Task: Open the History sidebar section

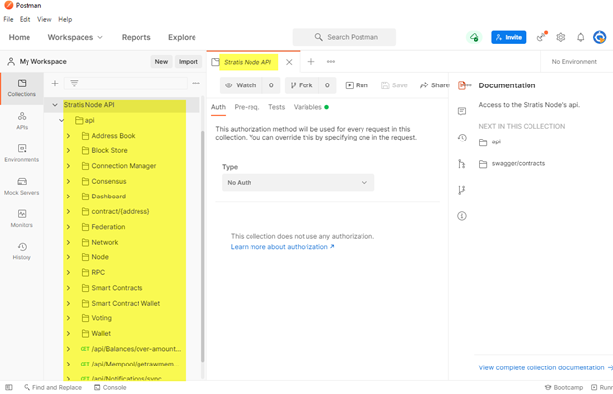Action: click(22, 251)
